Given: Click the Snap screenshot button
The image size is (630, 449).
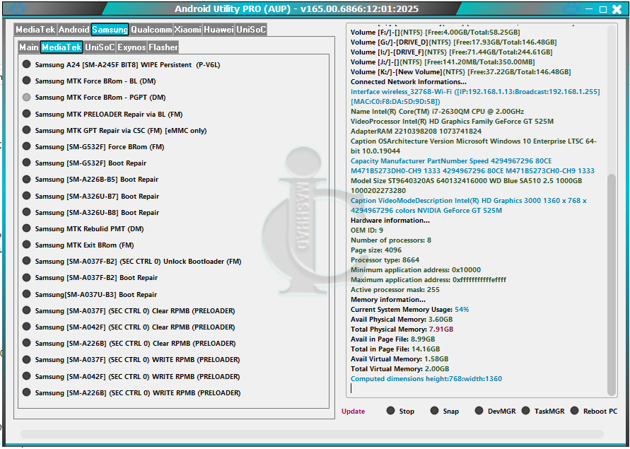Looking at the screenshot, I should [x=444, y=412].
